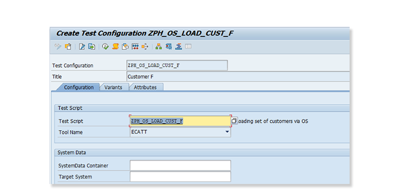Click the "Test Configuration" label
Viewport: 399px width, 190px height.
pos(72,65)
